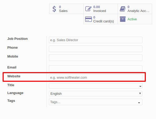Expand the Tags dropdown arrow
This screenshot has height=119, width=156.
(x=139, y=103)
